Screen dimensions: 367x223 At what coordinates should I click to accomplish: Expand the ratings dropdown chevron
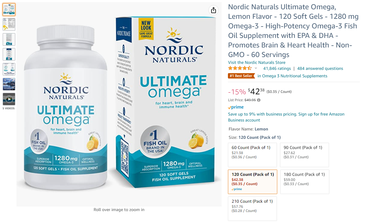pos(256,68)
